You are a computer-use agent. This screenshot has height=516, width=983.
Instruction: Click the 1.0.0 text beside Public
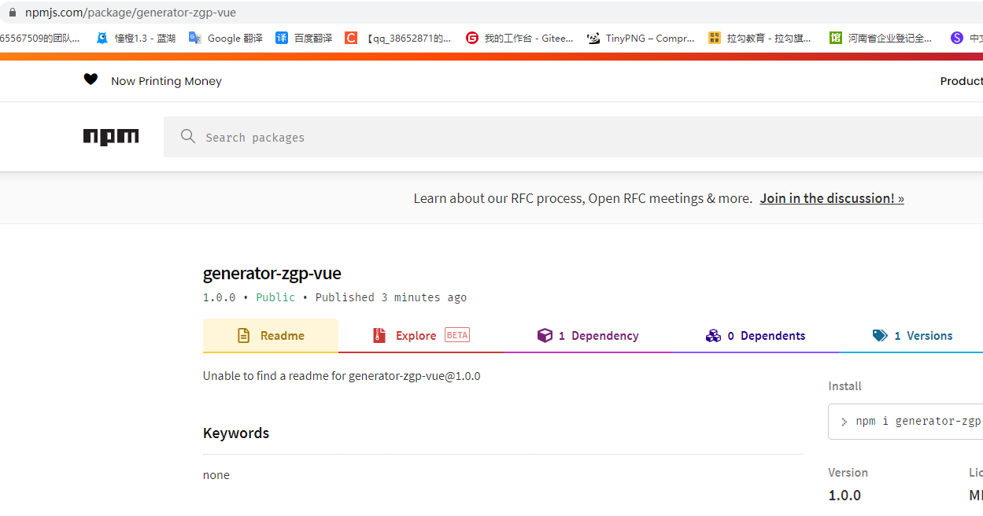click(220, 297)
